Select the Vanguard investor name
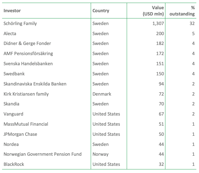 click(x=13, y=114)
